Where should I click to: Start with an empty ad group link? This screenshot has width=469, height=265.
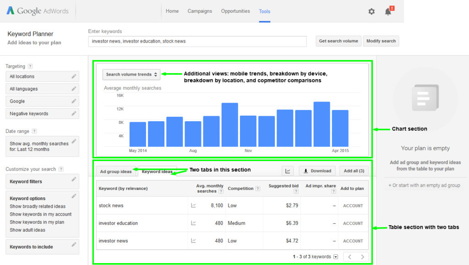[x=424, y=185]
